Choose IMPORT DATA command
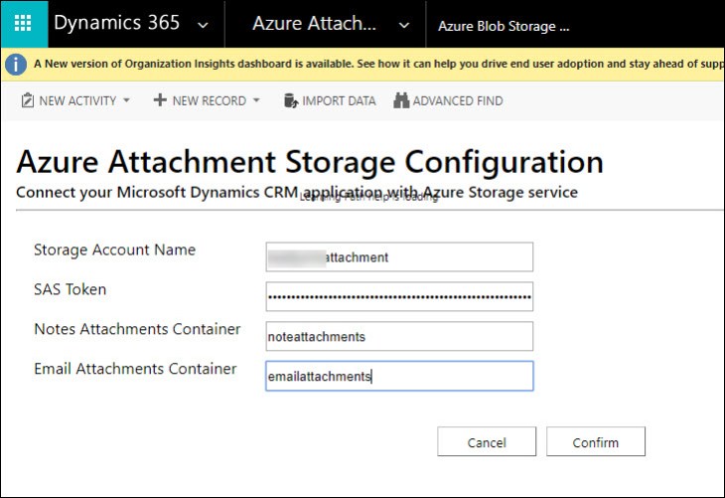The image size is (725, 498). pyautogui.click(x=339, y=100)
